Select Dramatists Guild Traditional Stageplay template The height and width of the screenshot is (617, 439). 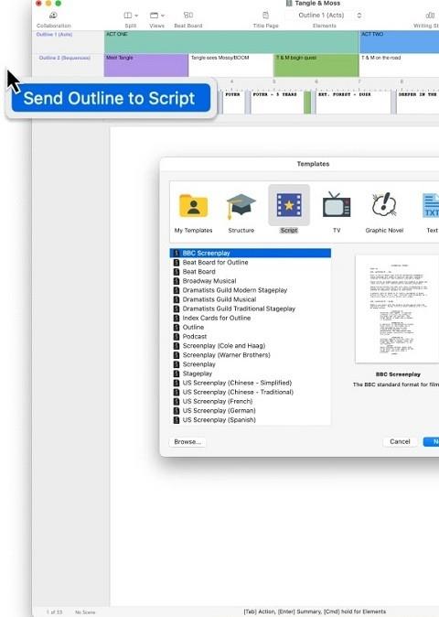[251, 308]
